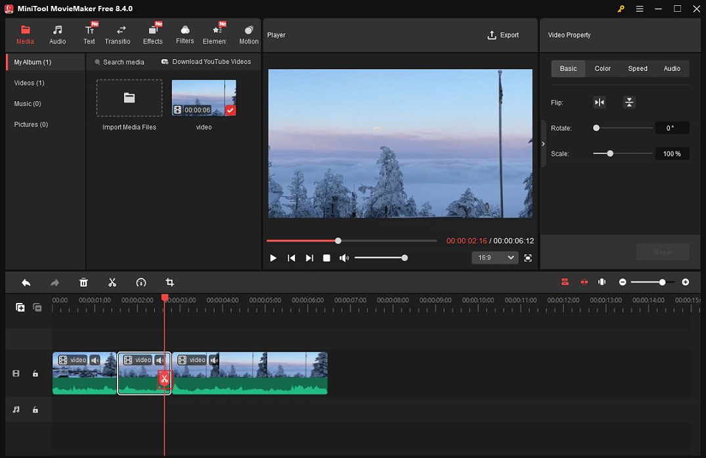The width and height of the screenshot is (706, 458).
Task: Open the 16:9 aspect ratio dropdown
Action: coord(495,258)
